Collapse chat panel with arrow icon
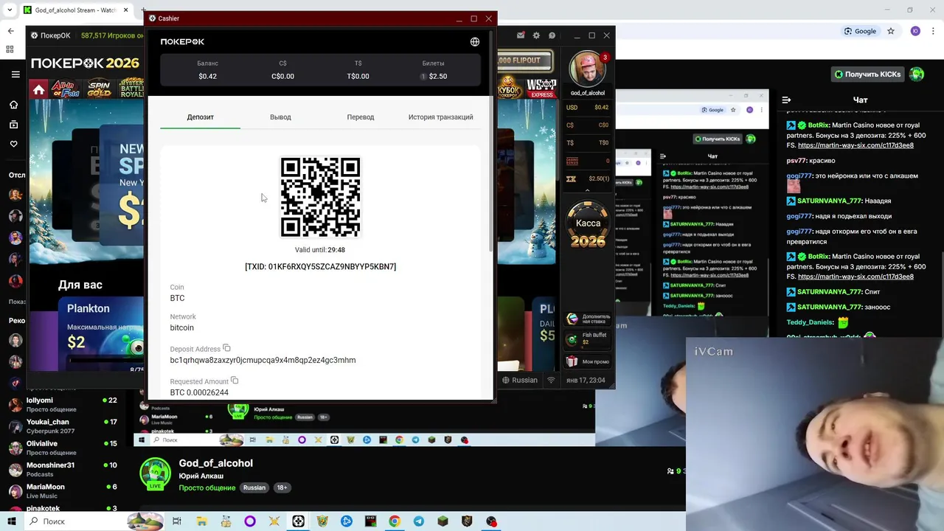The image size is (944, 531). coord(786,100)
